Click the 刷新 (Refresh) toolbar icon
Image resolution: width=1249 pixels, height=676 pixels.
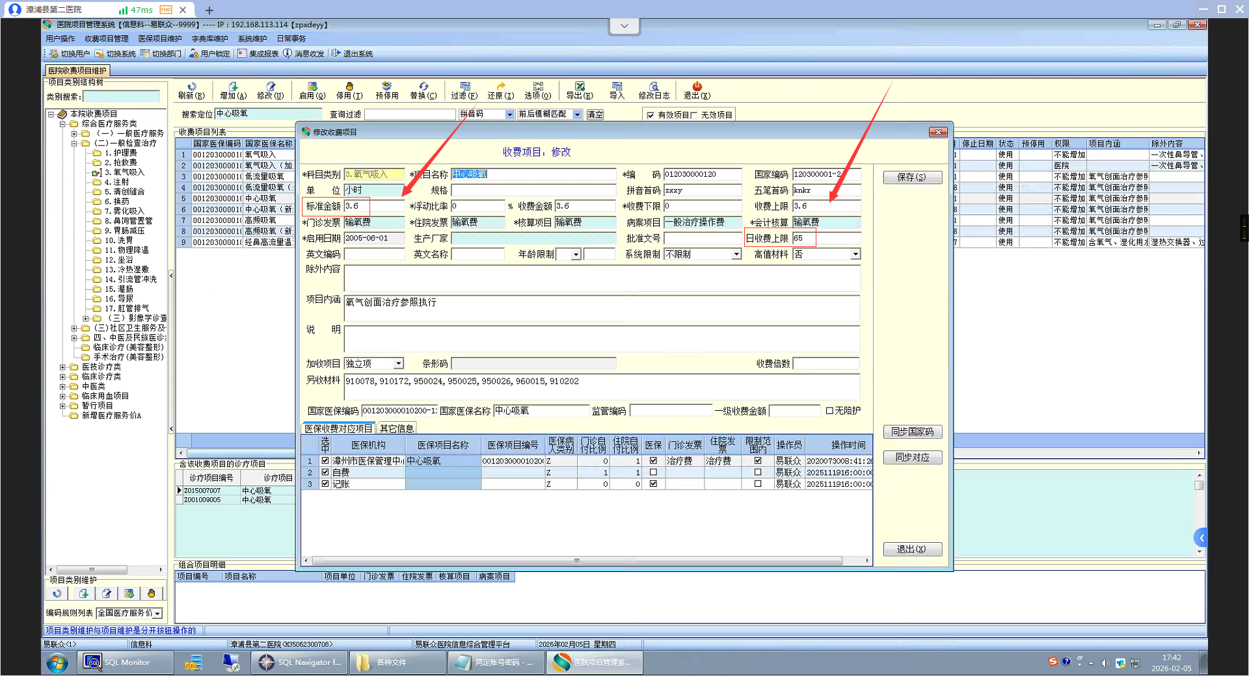point(191,86)
